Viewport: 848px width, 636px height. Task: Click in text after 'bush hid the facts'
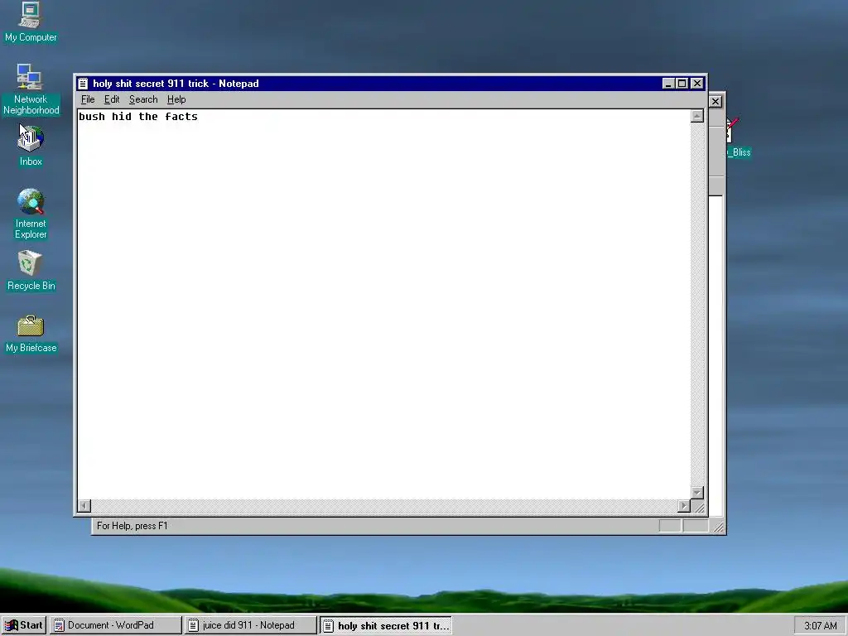(200, 117)
